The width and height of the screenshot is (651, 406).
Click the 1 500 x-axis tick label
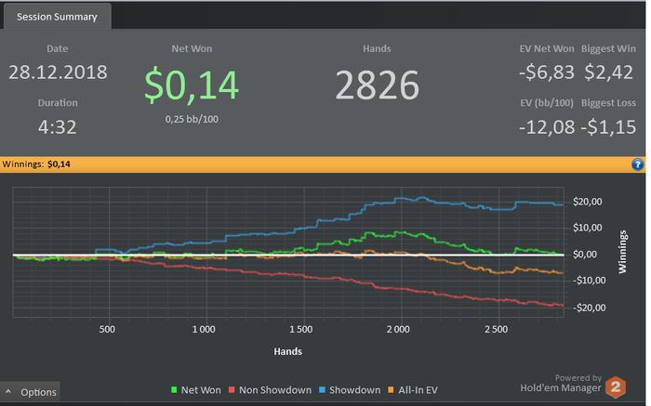pyautogui.click(x=301, y=330)
